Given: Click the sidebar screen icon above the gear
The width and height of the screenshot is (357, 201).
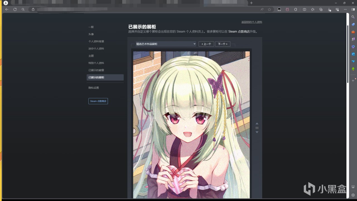Looking at the screenshot, I should pos(353,187).
